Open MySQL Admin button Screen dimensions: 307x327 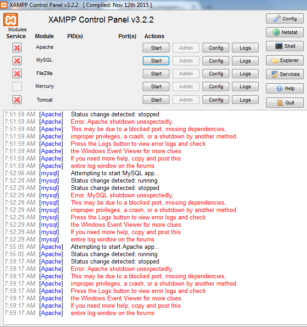pos(186,61)
